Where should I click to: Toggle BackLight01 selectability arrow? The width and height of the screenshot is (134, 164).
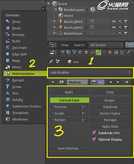pos(120,21)
